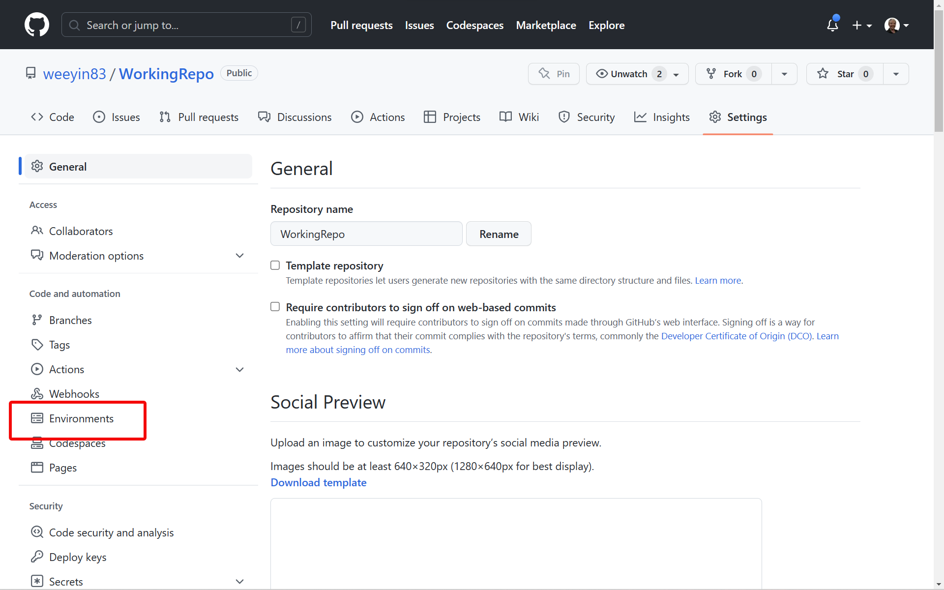Screen dimensions: 944x590
Task: Select the Code tab icon
Action: click(x=36, y=117)
